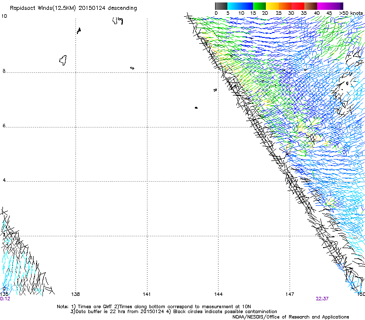Click the 4 latitude axis label
Viewport: 365px width, 320px height.
4,180
